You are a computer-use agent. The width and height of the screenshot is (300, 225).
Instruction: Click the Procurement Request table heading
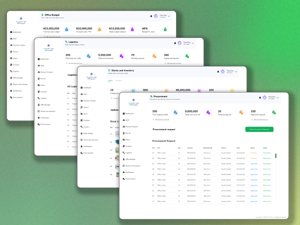[164, 141]
